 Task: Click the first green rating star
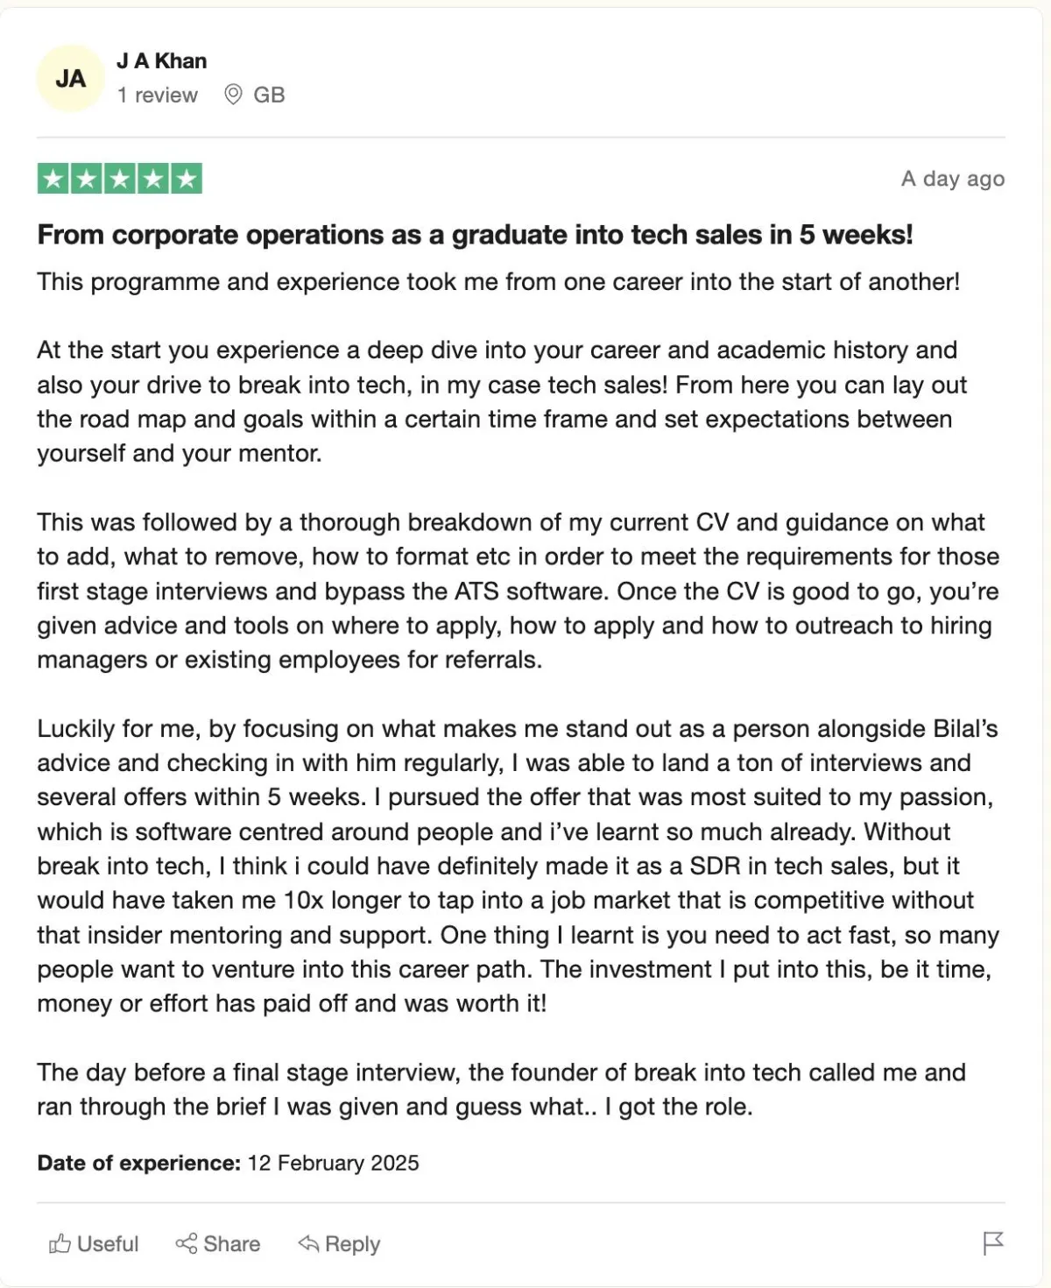click(53, 179)
